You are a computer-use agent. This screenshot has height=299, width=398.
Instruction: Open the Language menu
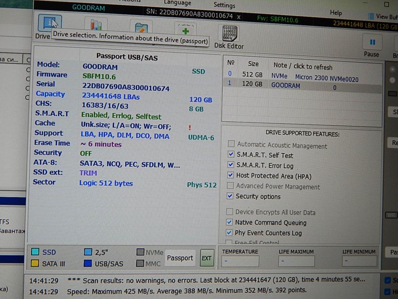pos(177,3)
